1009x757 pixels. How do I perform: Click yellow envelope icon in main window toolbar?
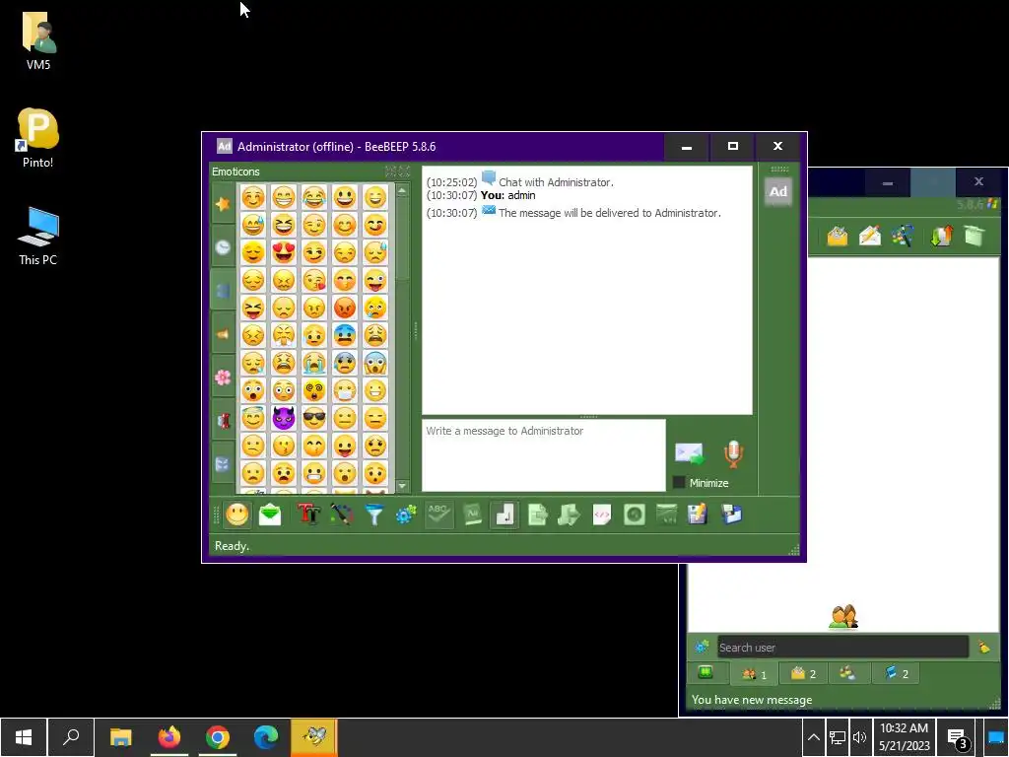(838, 237)
